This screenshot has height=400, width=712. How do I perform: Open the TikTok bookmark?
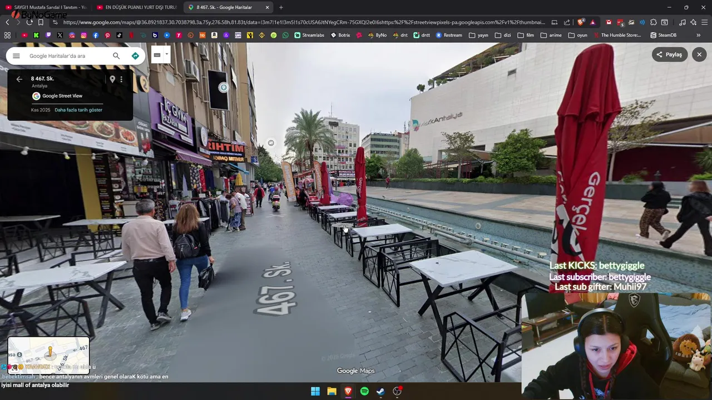tap(120, 35)
